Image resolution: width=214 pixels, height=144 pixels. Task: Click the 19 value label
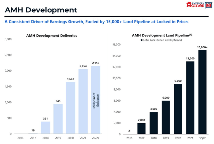click(33, 130)
